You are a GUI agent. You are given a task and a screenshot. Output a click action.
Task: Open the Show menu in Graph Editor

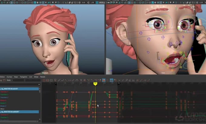36,77
